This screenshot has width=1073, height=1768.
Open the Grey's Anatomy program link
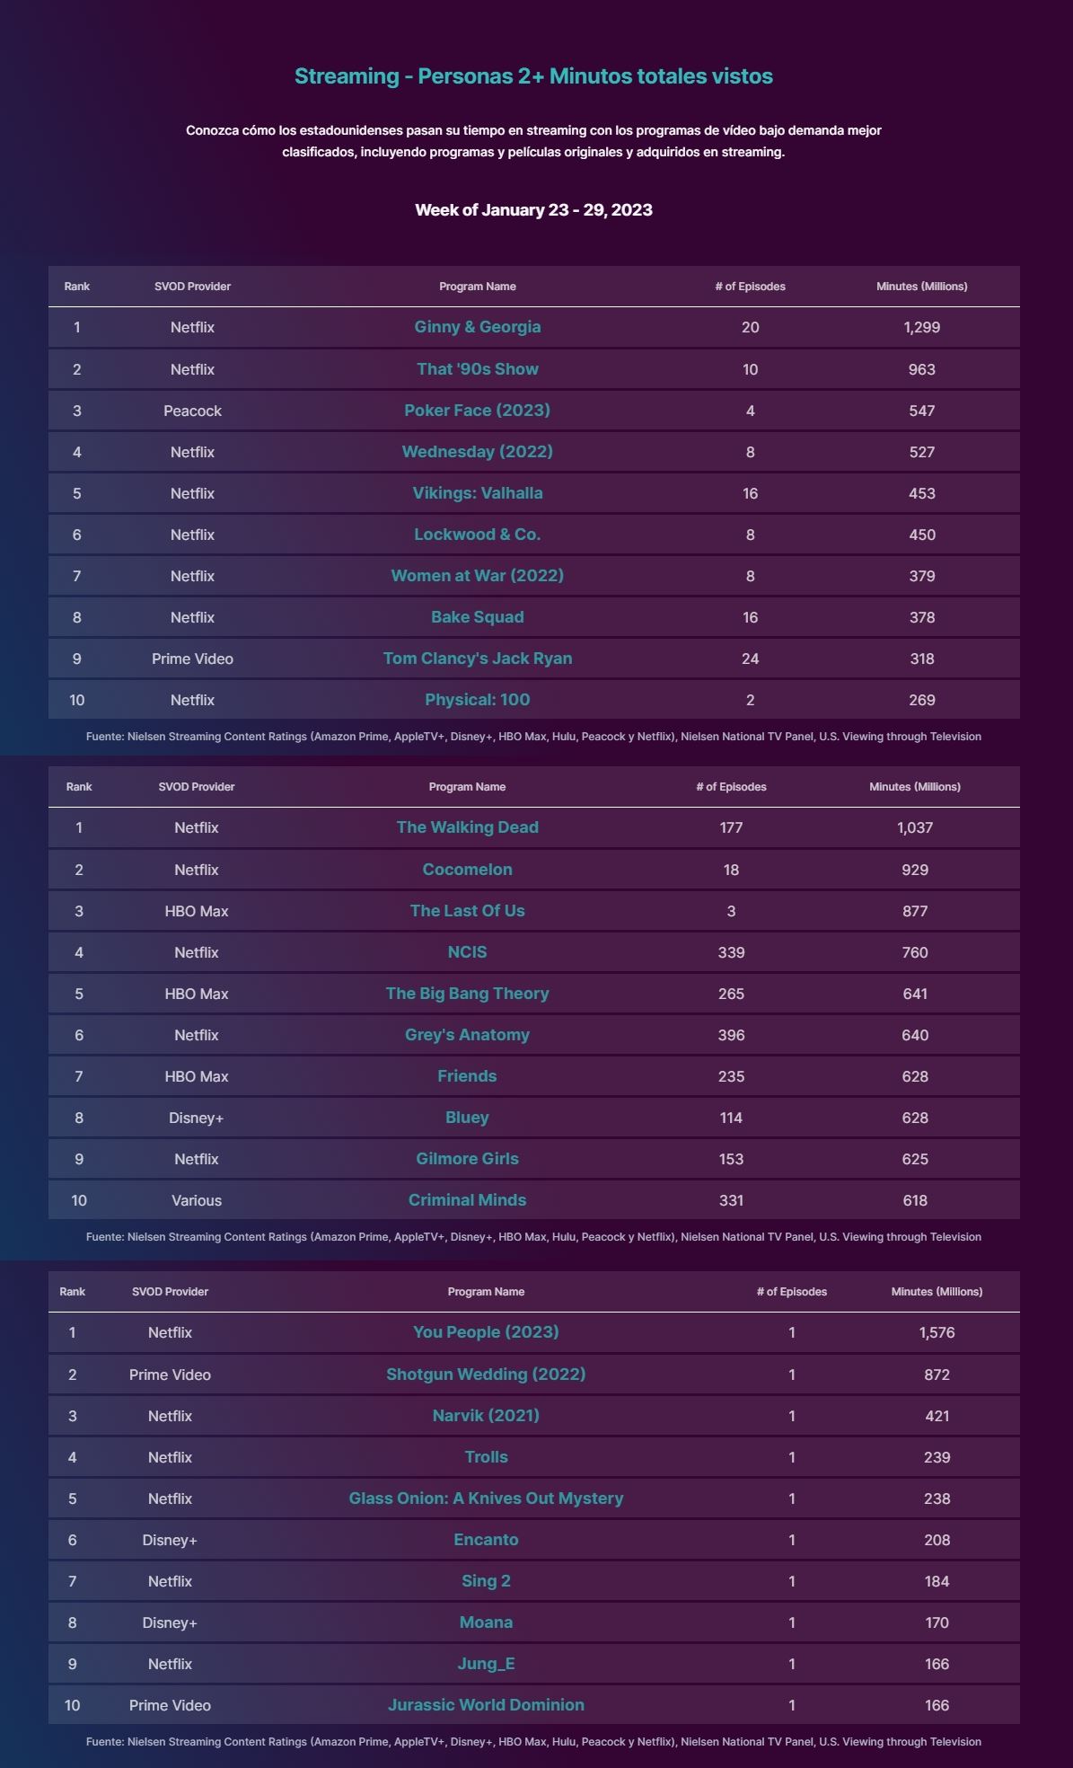pyautogui.click(x=467, y=1035)
